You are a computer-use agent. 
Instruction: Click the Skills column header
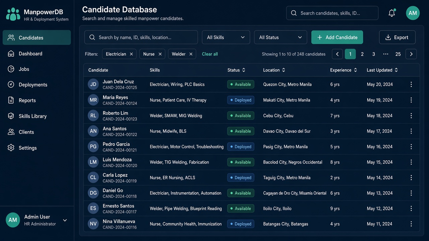coord(155,70)
